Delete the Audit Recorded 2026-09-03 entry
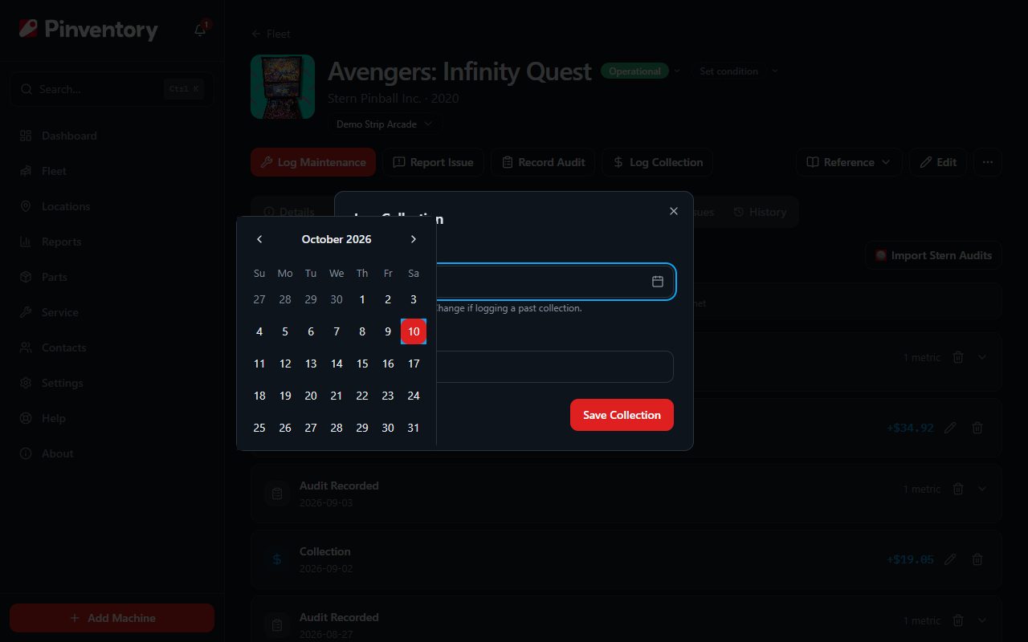This screenshot has height=642, width=1028. (x=958, y=489)
